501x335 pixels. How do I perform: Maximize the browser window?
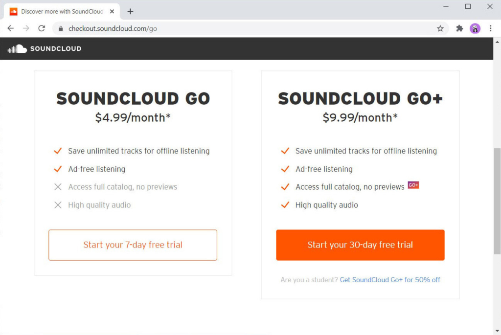pyautogui.click(x=468, y=6)
